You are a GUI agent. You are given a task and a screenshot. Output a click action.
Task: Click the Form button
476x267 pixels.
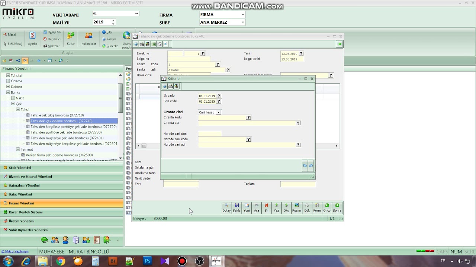[x=317, y=208]
